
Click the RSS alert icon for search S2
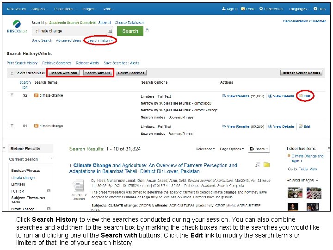click(x=36, y=95)
